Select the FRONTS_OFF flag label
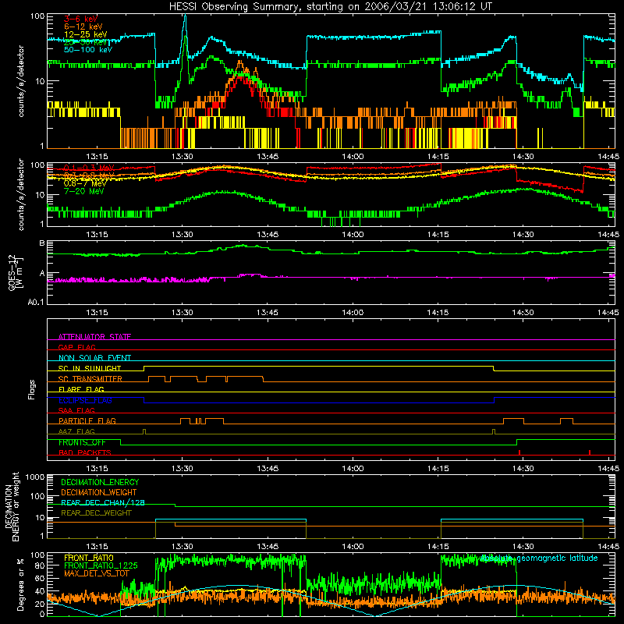The image size is (624, 624). tap(82, 442)
